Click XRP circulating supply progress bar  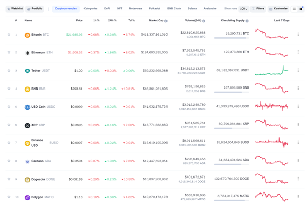[x=232, y=128]
